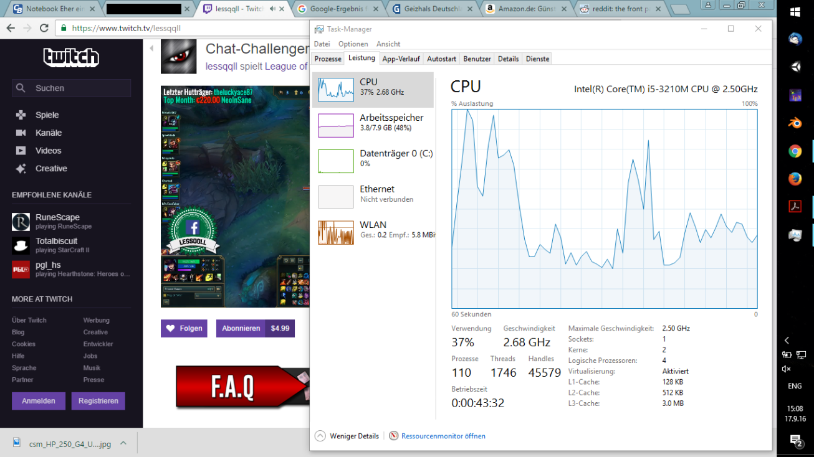Click the Windows Start button
The width and height of the screenshot is (814, 457).
click(795, 12)
